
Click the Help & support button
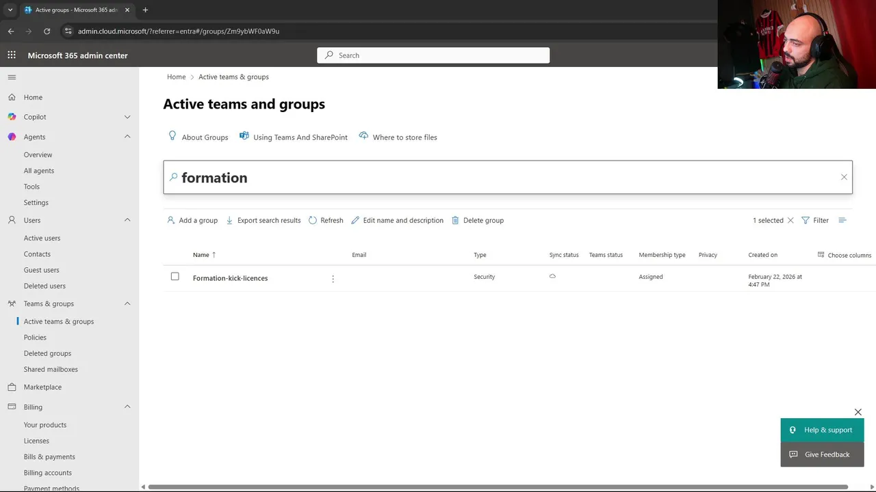coord(822,430)
